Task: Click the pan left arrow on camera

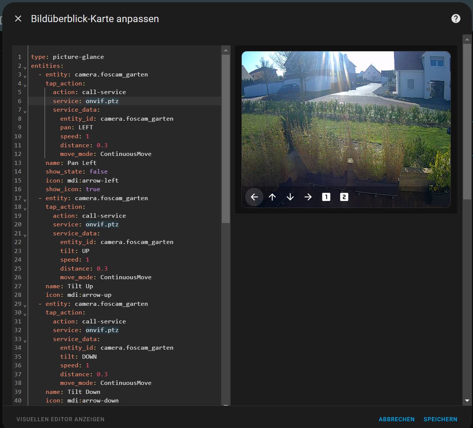Action: pos(254,197)
